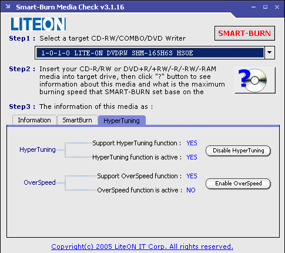Click the window title Smart-Burn Media Check v3.1.16
The image size is (285, 253).
(x=70, y=7)
